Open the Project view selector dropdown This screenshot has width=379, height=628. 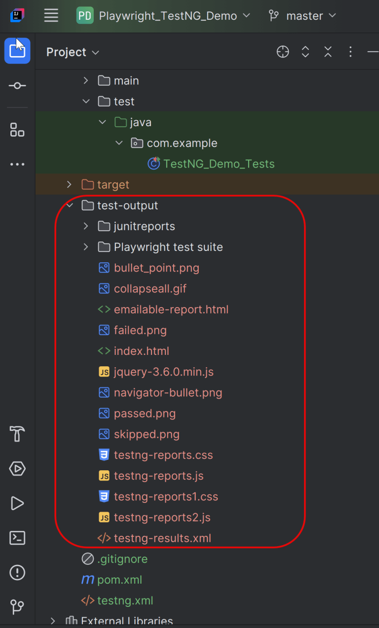(73, 52)
